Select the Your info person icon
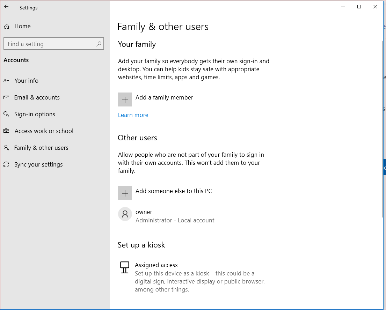386x310 pixels. [x=7, y=80]
